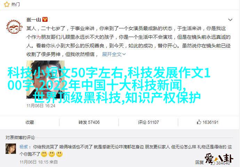Viewport: 240px width, 167px height.
Task: Reply to comment with 回复
Action: pyautogui.click(x=199, y=162)
